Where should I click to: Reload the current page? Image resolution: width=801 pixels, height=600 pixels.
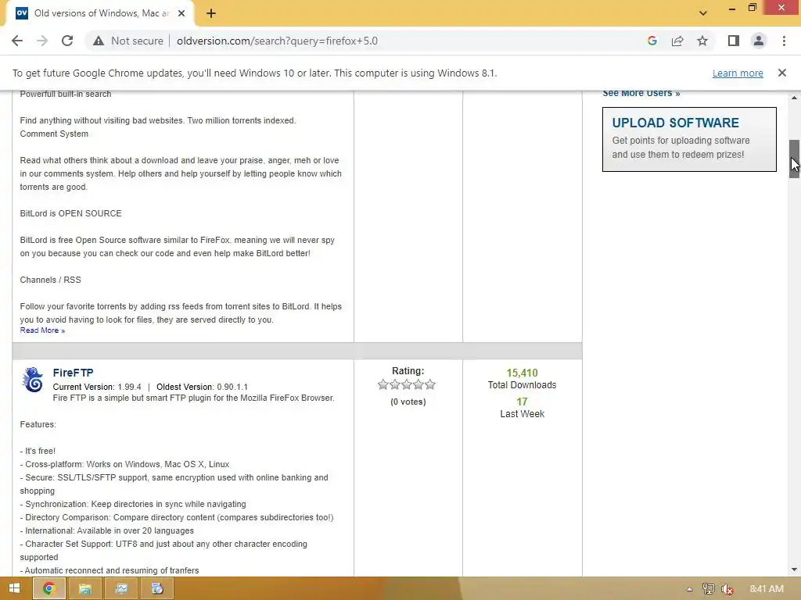point(67,41)
